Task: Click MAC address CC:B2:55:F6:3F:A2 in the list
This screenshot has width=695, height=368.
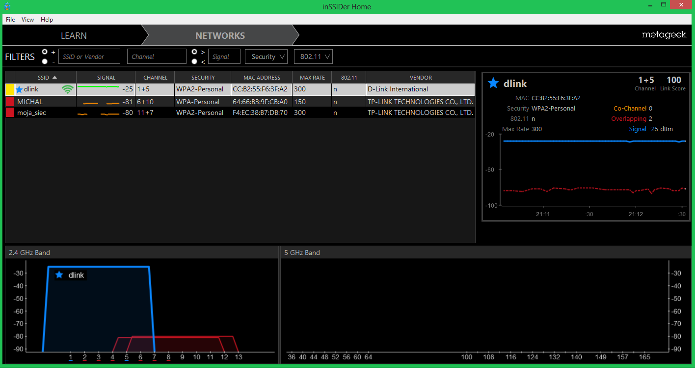Action: (260, 89)
